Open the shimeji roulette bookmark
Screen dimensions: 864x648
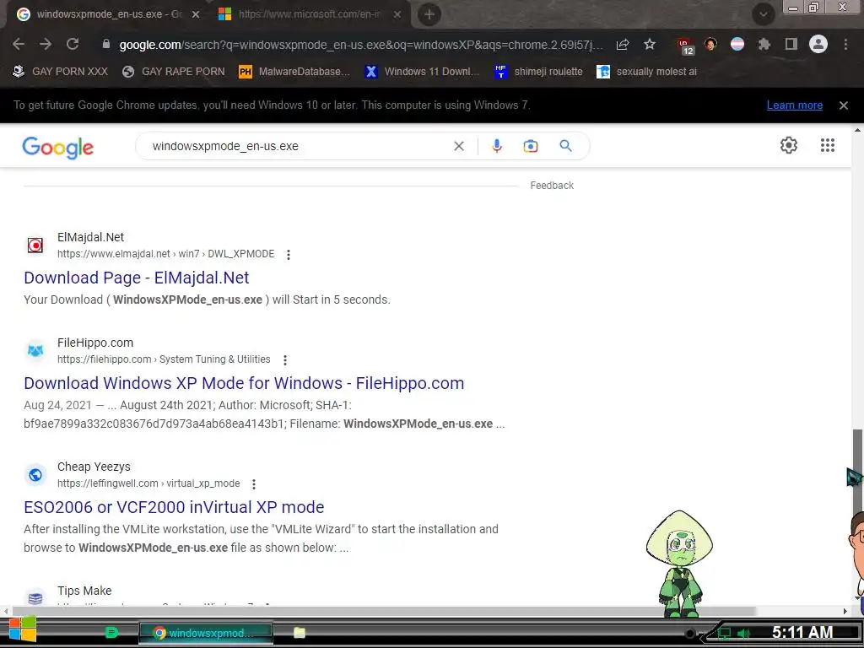point(538,72)
